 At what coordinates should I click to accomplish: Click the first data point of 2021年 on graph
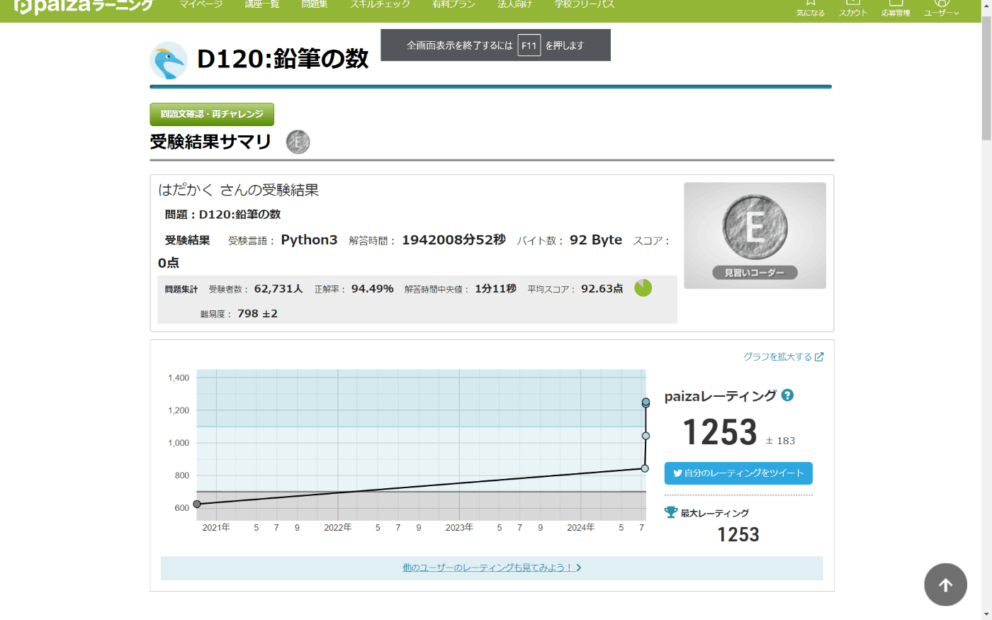coord(197,504)
